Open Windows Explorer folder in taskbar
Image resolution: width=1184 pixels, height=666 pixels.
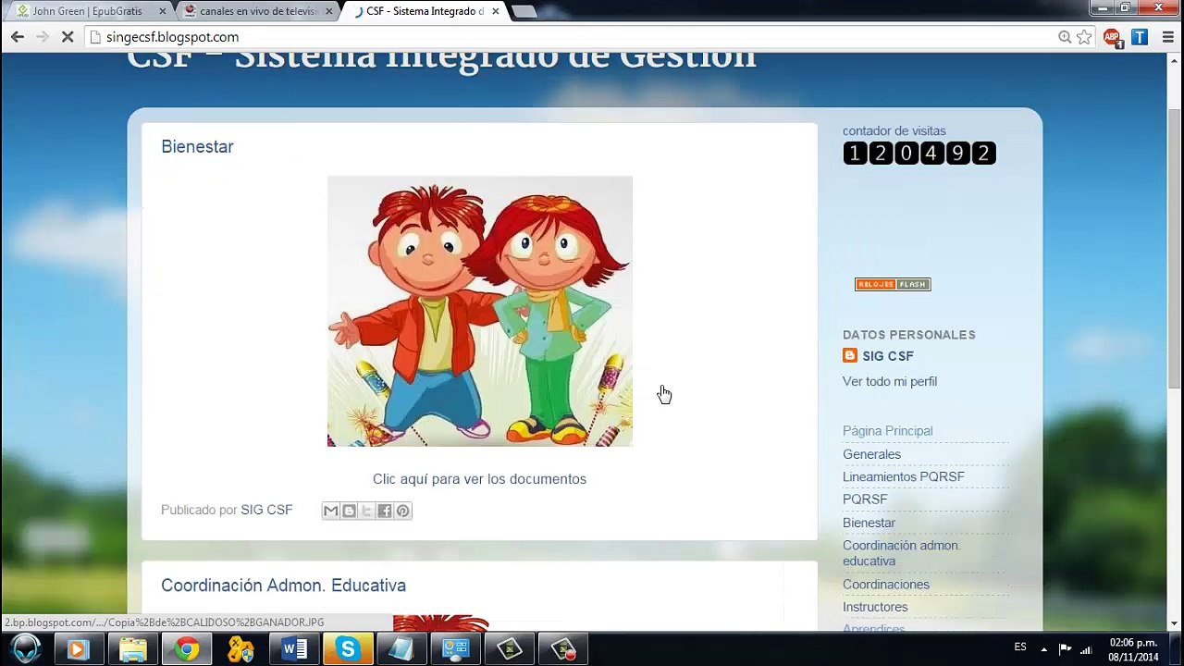(x=132, y=649)
